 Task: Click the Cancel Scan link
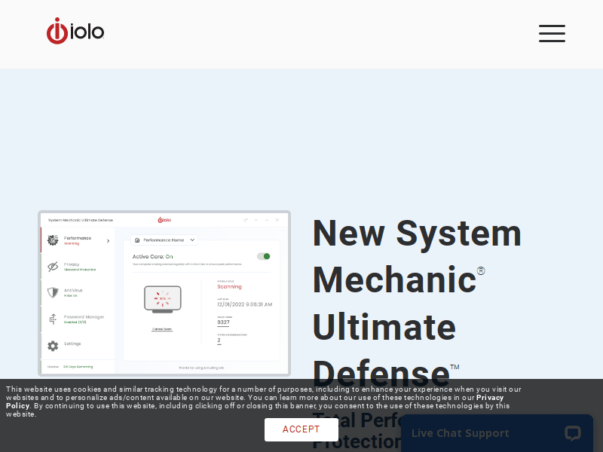(162, 329)
